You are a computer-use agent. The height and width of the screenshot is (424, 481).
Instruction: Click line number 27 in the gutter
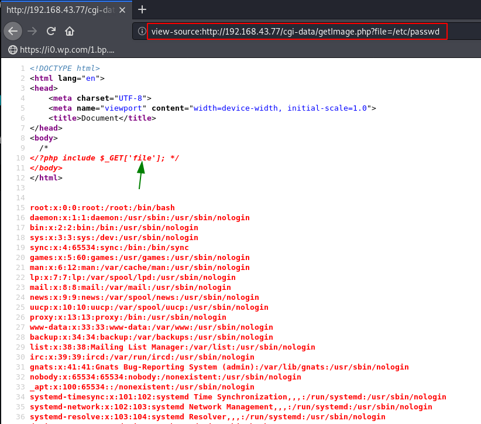coord(20,327)
